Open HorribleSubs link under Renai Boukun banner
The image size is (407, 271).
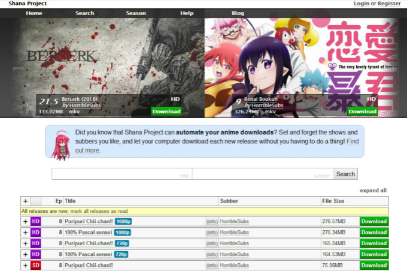coord(268,106)
